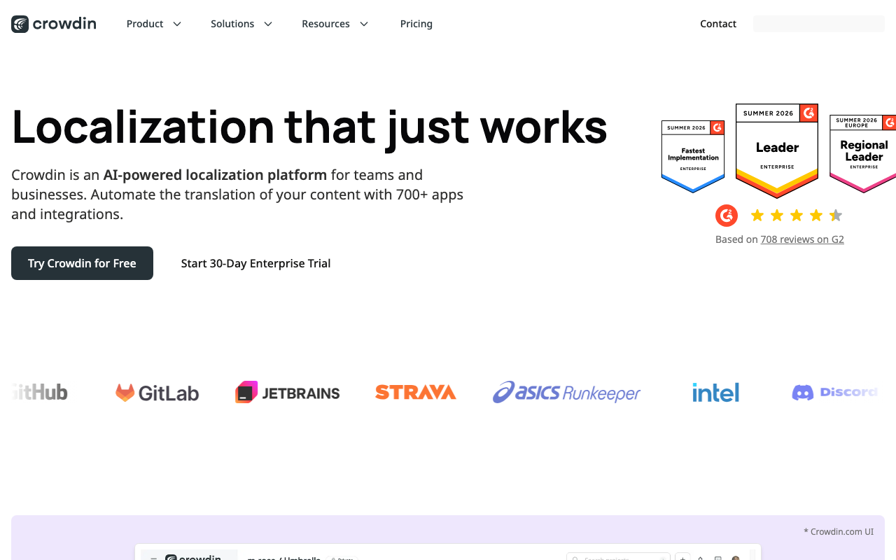
Task: Open the Regional Leader G2 badge
Action: [863, 153]
